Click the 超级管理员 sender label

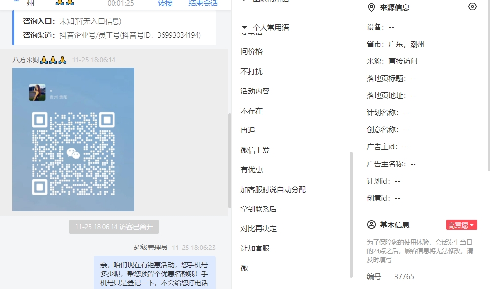[x=151, y=248]
